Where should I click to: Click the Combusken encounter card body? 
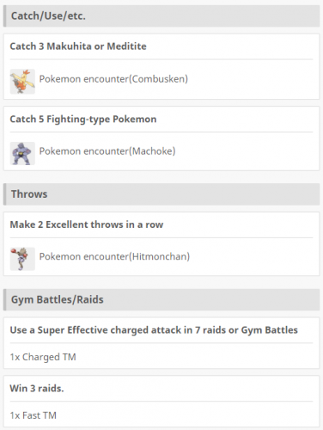point(161,66)
